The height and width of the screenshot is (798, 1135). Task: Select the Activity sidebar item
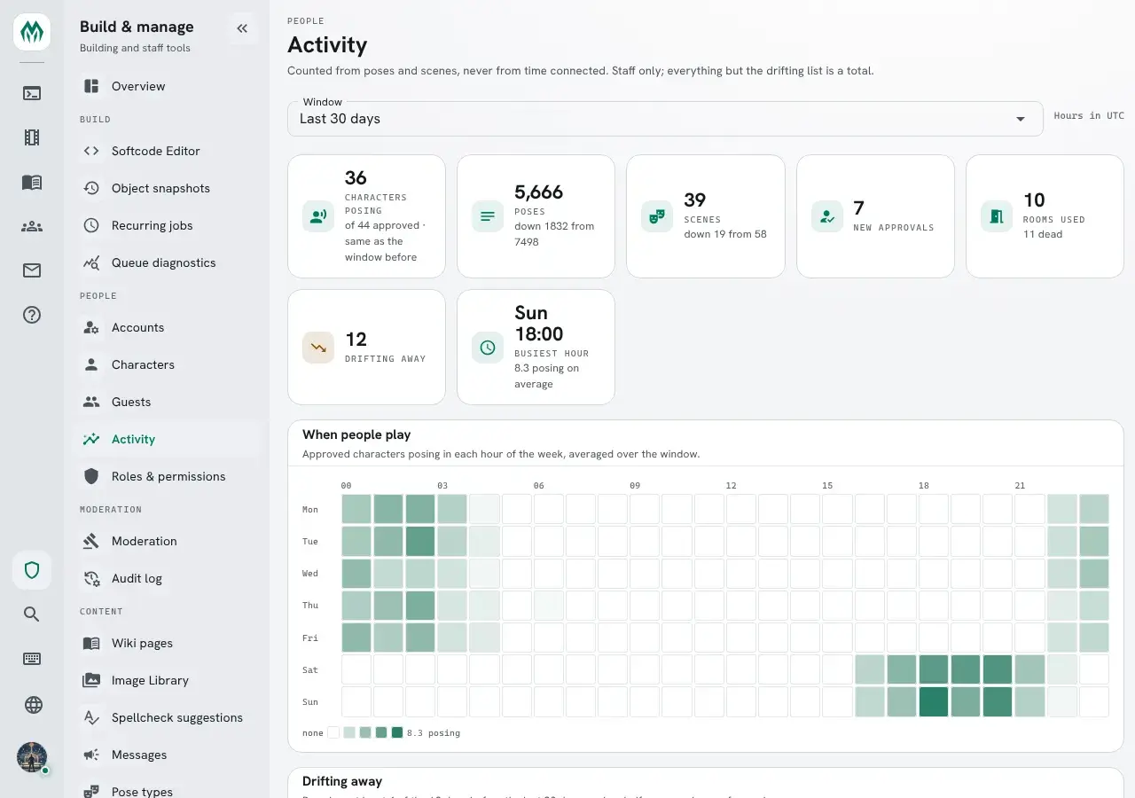tap(167, 439)
